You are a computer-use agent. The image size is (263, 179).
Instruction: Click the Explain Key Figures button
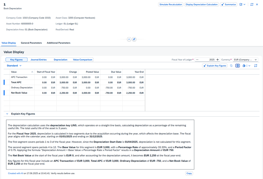pyautogui.click(x=215, y=66)
